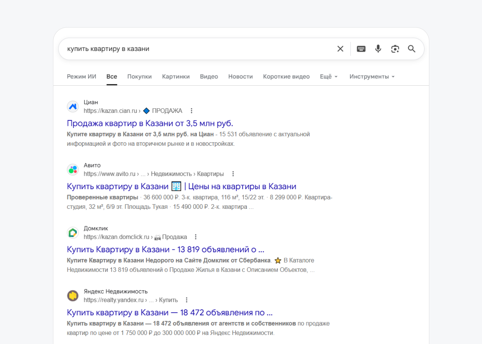
Task: Switch to Видео tab
Action: (209, 76)
